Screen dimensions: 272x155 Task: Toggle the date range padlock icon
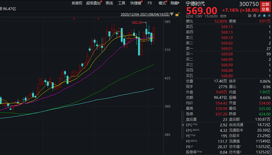point(177,14)
